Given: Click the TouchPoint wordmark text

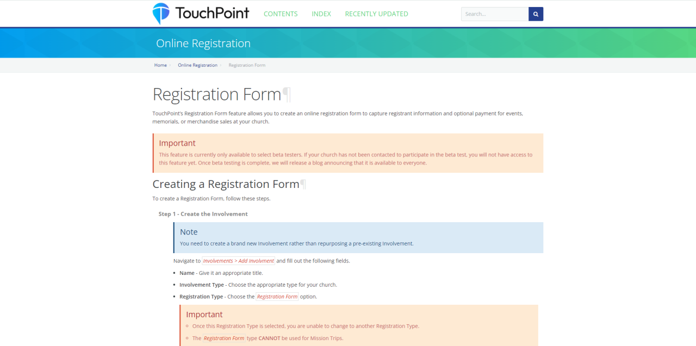Looking at the screenshot, I should (x=212, y=13).
